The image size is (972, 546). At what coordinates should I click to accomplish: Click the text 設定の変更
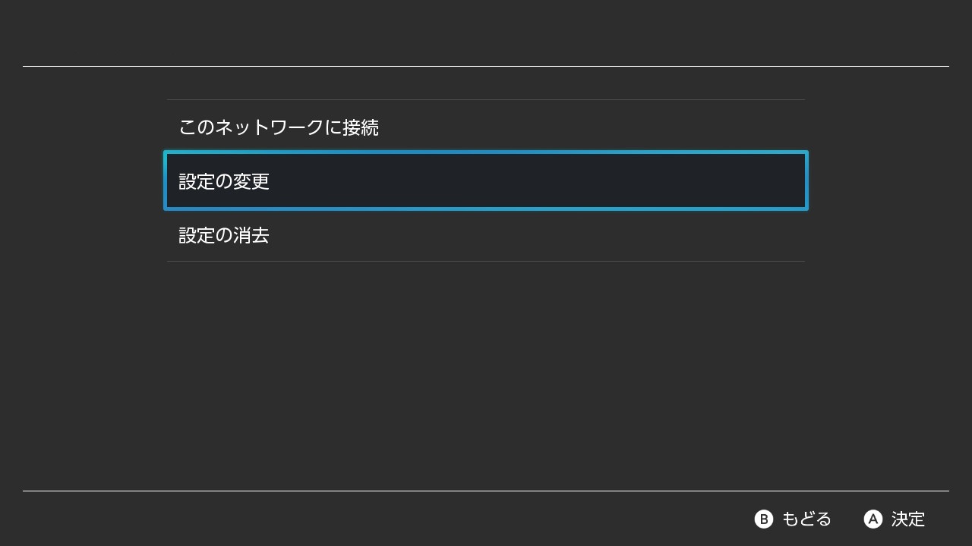[224, 181]
